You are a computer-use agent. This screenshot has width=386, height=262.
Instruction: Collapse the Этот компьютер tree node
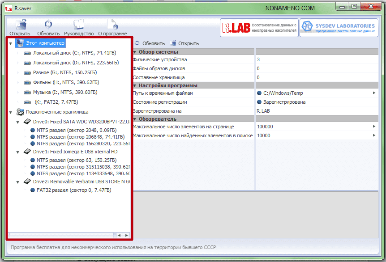tap(11, 43)
